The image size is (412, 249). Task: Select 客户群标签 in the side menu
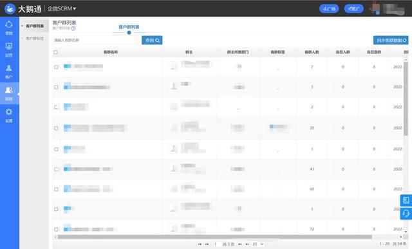tap(34, 39)
